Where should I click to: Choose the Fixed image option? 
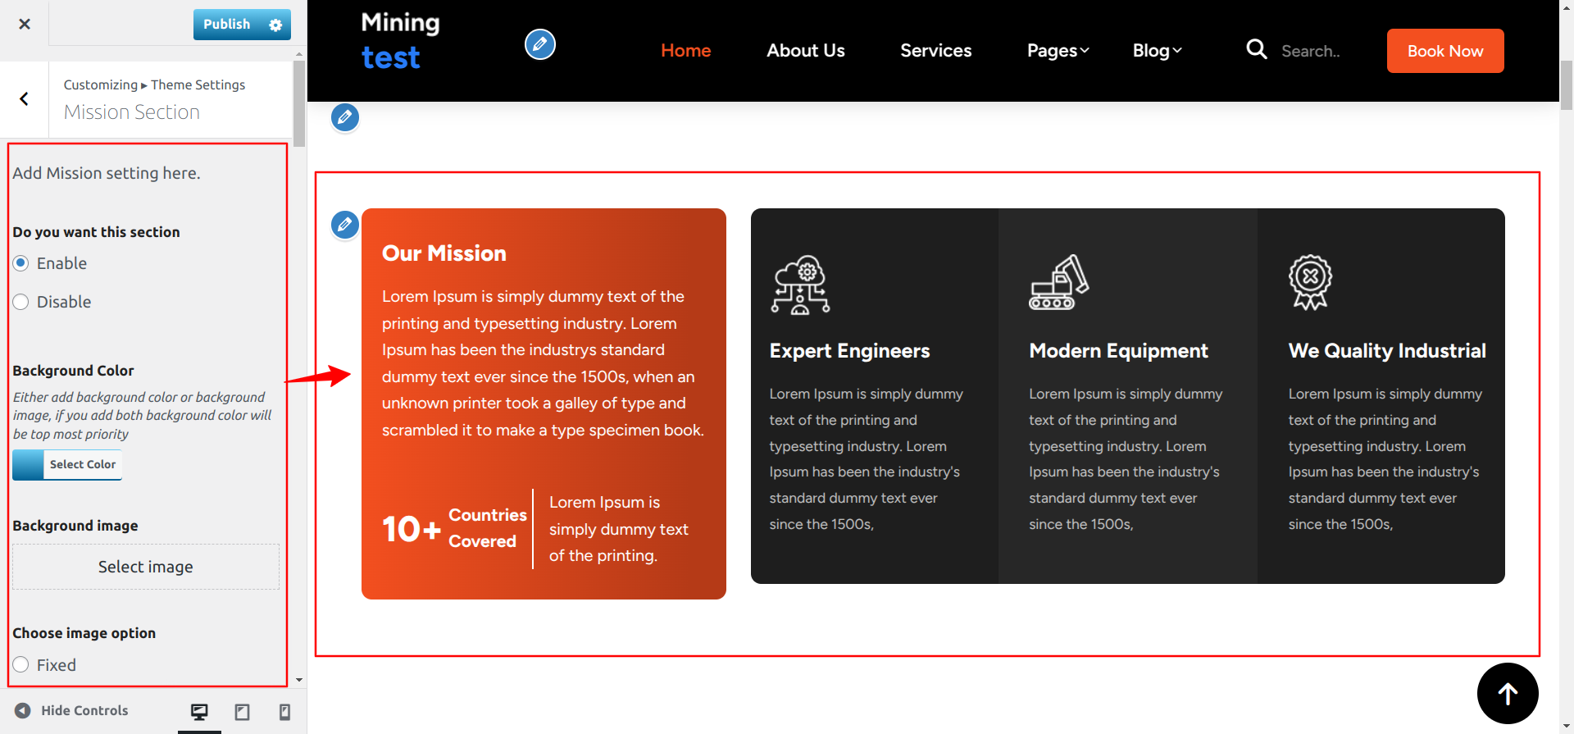(x=21, y=664)
